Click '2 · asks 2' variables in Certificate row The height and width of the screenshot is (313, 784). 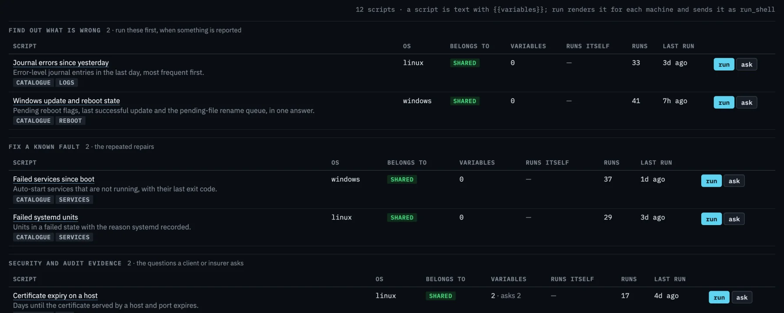[x=506, y=296]
